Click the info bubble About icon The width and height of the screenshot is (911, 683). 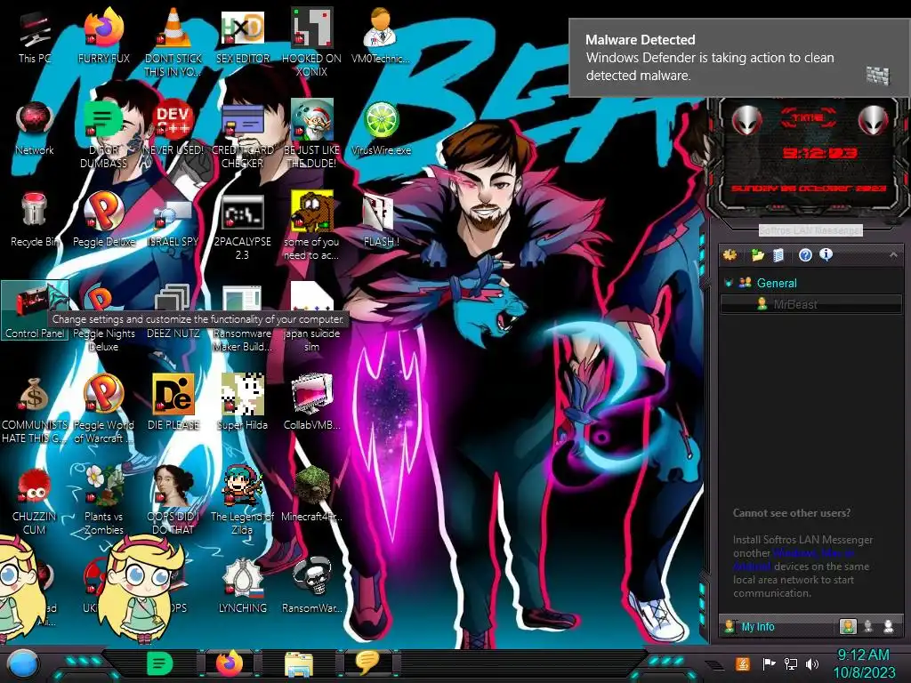826,254
